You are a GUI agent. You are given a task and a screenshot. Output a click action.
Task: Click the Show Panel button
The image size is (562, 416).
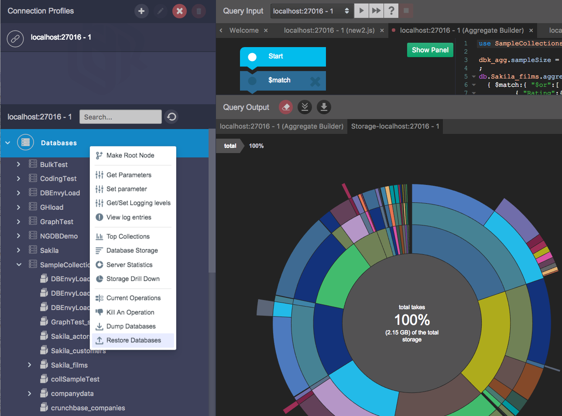(x=430, y=50)
